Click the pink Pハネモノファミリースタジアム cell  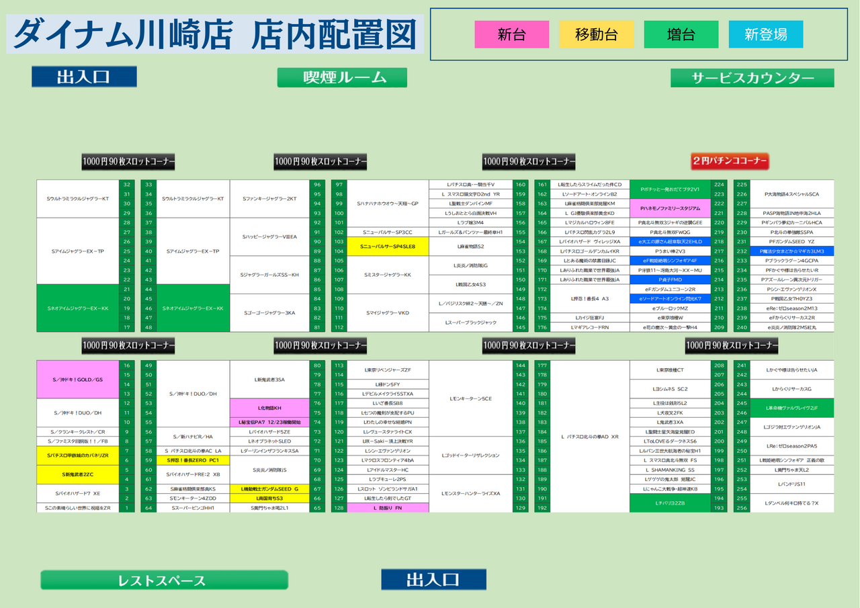[x=670, y=208]
